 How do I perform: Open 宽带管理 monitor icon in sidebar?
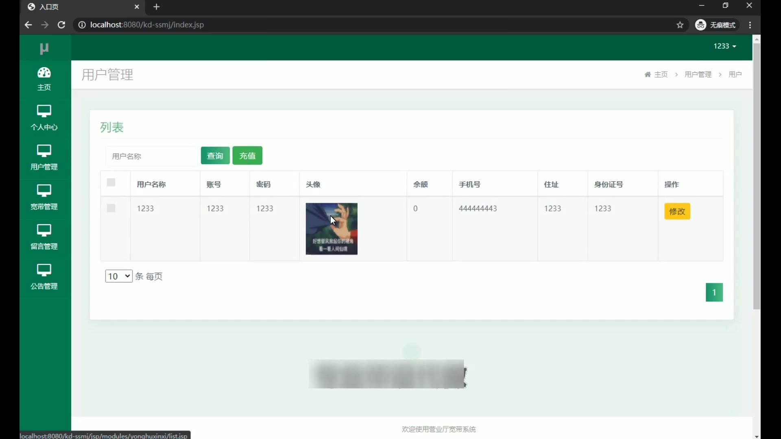click(44, 191)
